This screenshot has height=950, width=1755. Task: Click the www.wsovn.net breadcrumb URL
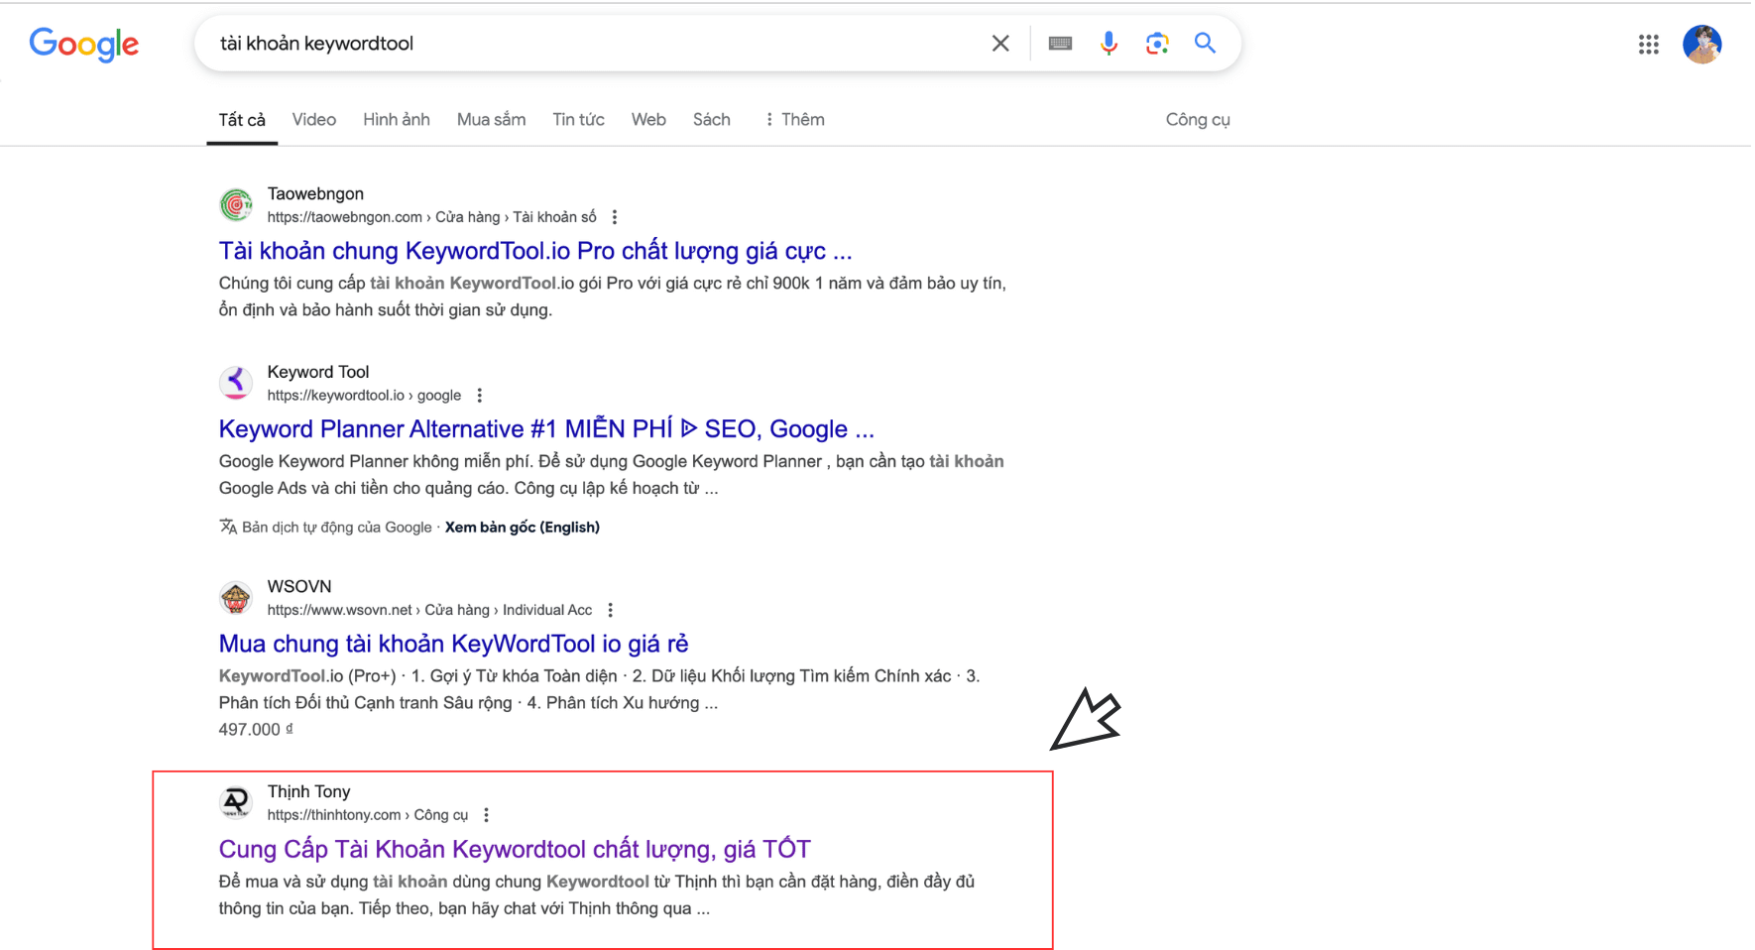coord(429,610)
